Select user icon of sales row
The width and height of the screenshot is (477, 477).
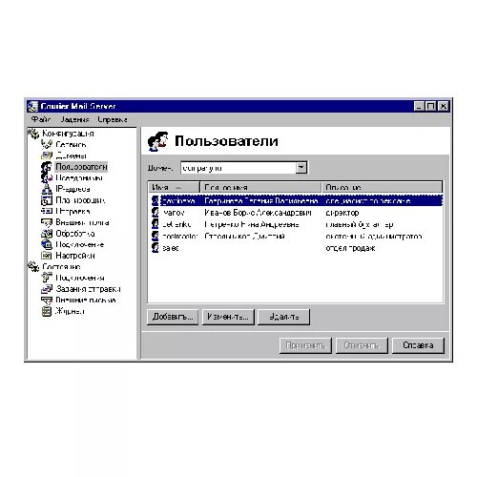click(156, 248)
